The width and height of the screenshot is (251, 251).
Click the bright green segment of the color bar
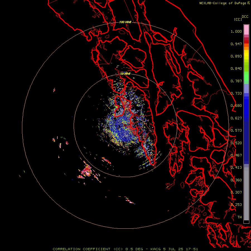point(246,76)
